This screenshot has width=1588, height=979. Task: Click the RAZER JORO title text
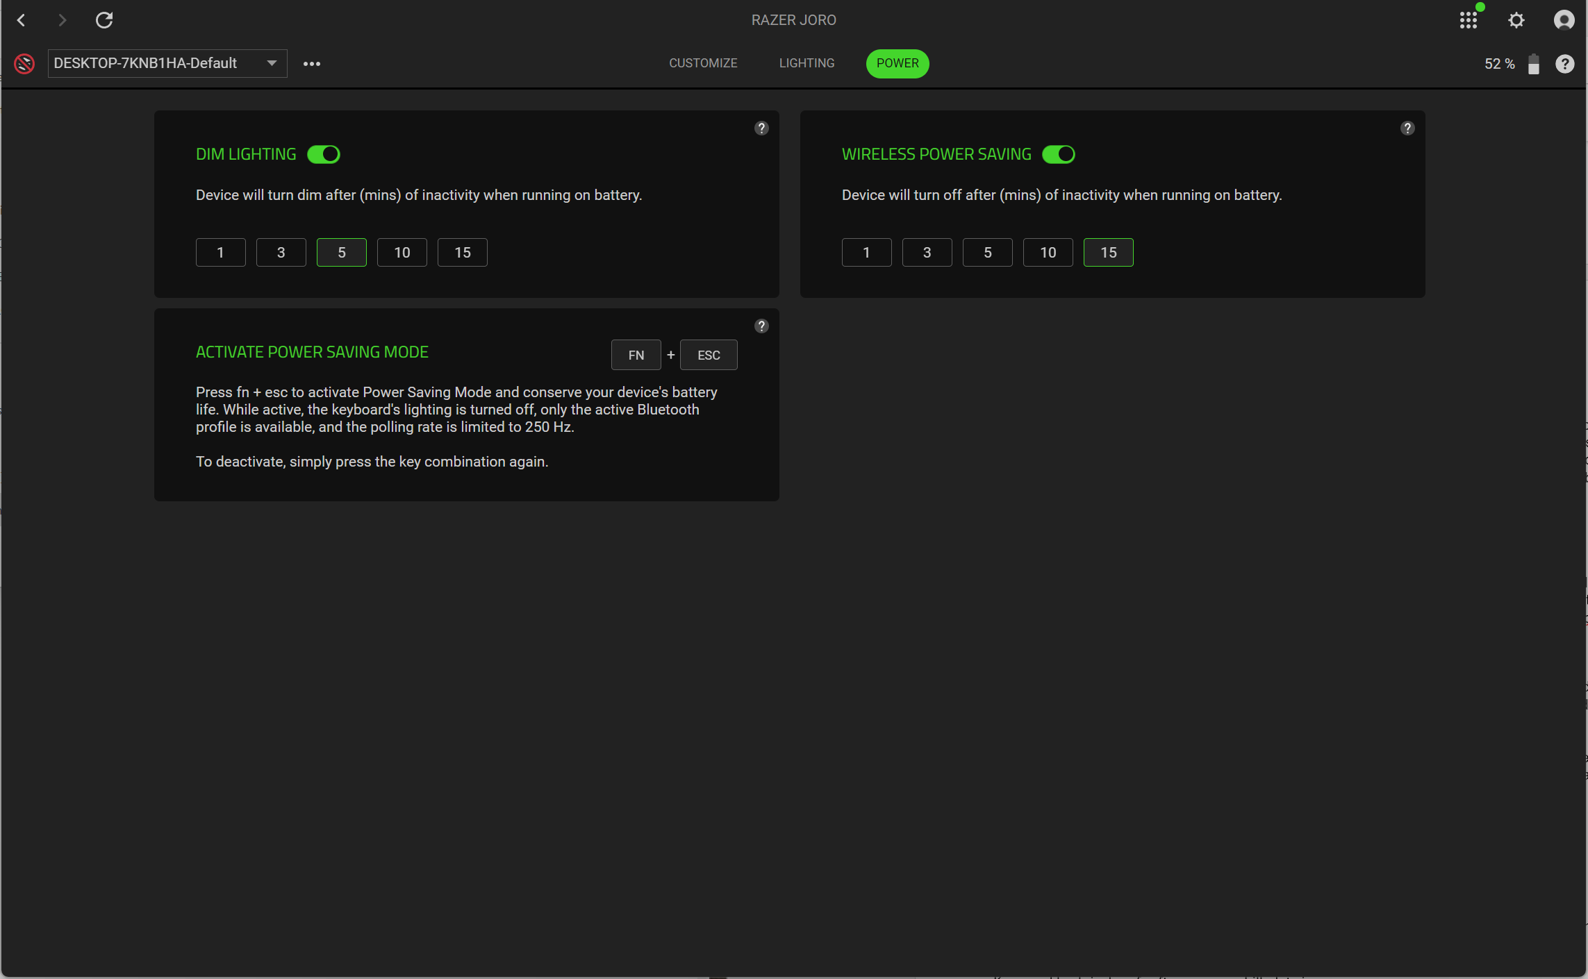pyautogui.click(x=794, y=20)
